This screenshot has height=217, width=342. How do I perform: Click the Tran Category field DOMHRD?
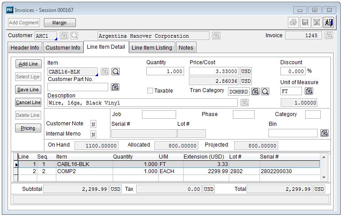(x=239, y=92)
